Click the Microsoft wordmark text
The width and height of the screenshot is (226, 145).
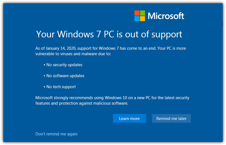click(x=166, y=16)
